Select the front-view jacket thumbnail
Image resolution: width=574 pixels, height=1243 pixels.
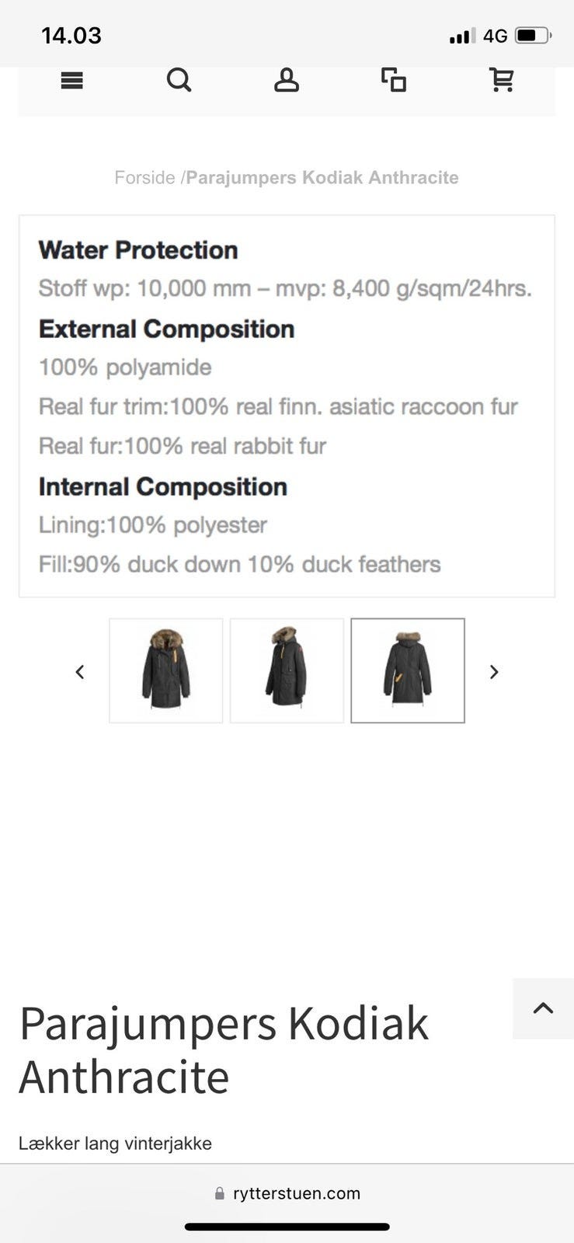[166, 670]
